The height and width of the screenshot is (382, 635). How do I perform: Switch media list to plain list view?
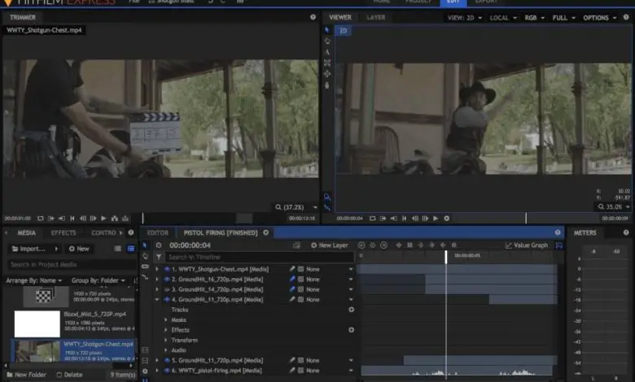tap(117, 249)
